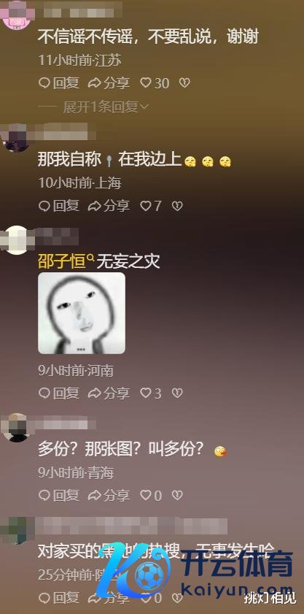
Task: Reply to the Shanghai comment
Action: (59, 206)
